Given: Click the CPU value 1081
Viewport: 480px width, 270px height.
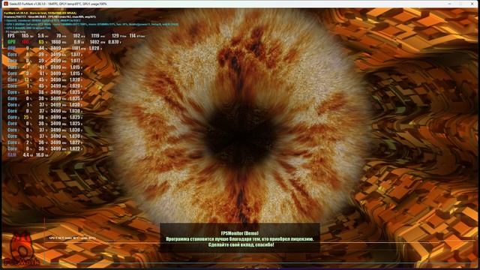Looking at the screenshot, I should pyautogui.click(x=76, y=48).
